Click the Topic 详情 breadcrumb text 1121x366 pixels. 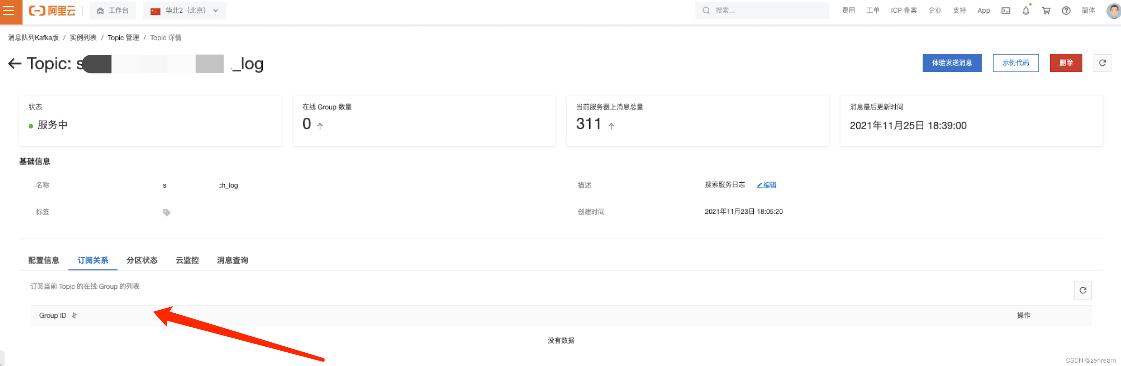[166, 38]
